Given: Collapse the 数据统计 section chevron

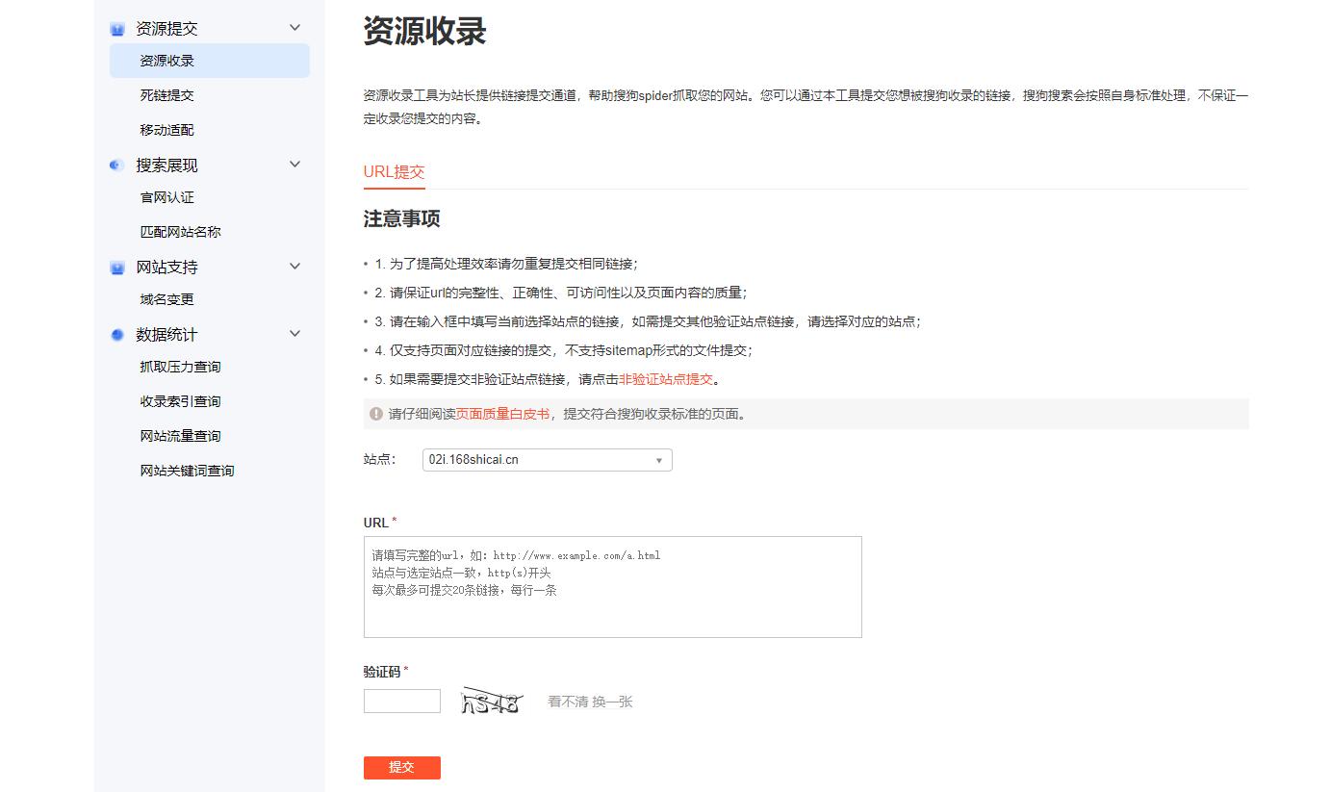Looking at the screenshot, I should click(x=294, y=333).
